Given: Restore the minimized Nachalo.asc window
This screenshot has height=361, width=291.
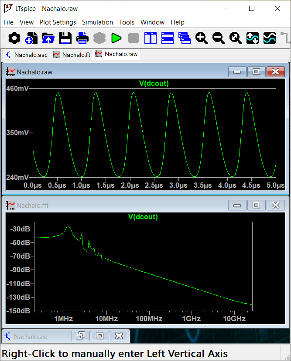Looking at the screenshot, I should (80, 336).
